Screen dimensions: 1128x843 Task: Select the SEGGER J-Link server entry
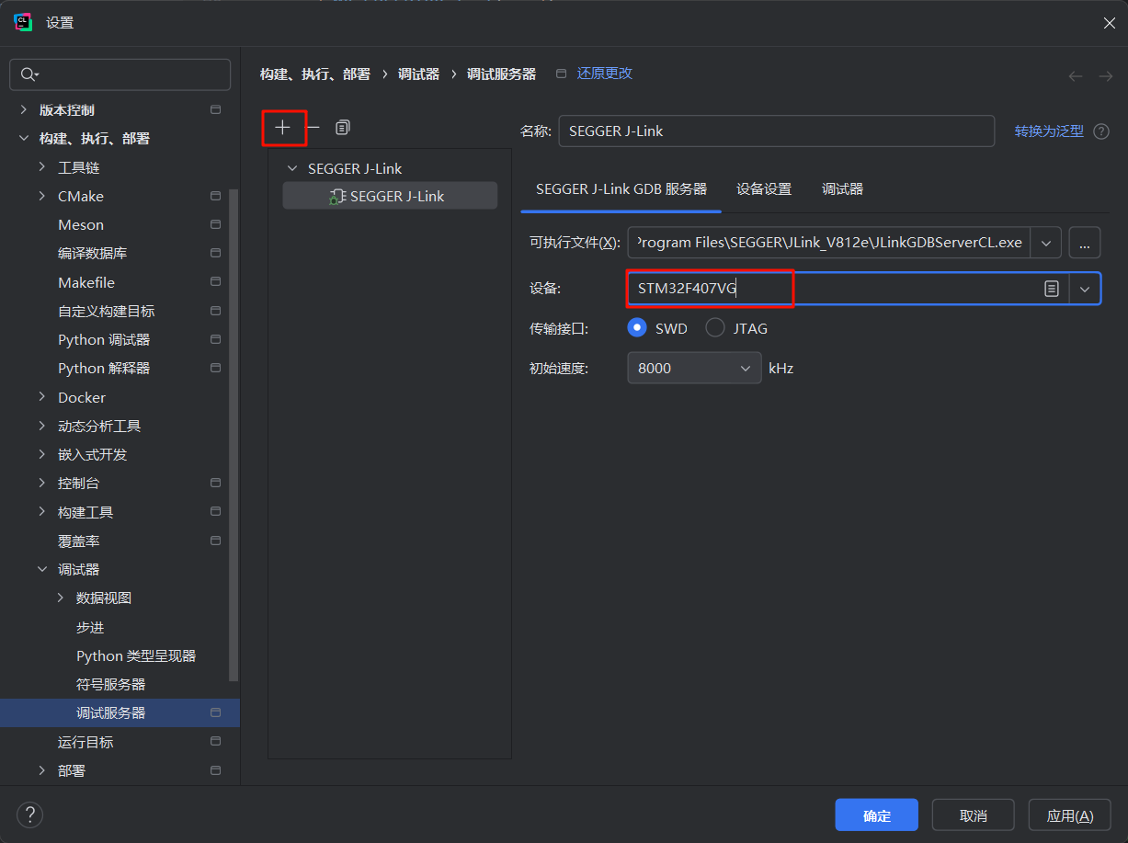tap(390, 196)
